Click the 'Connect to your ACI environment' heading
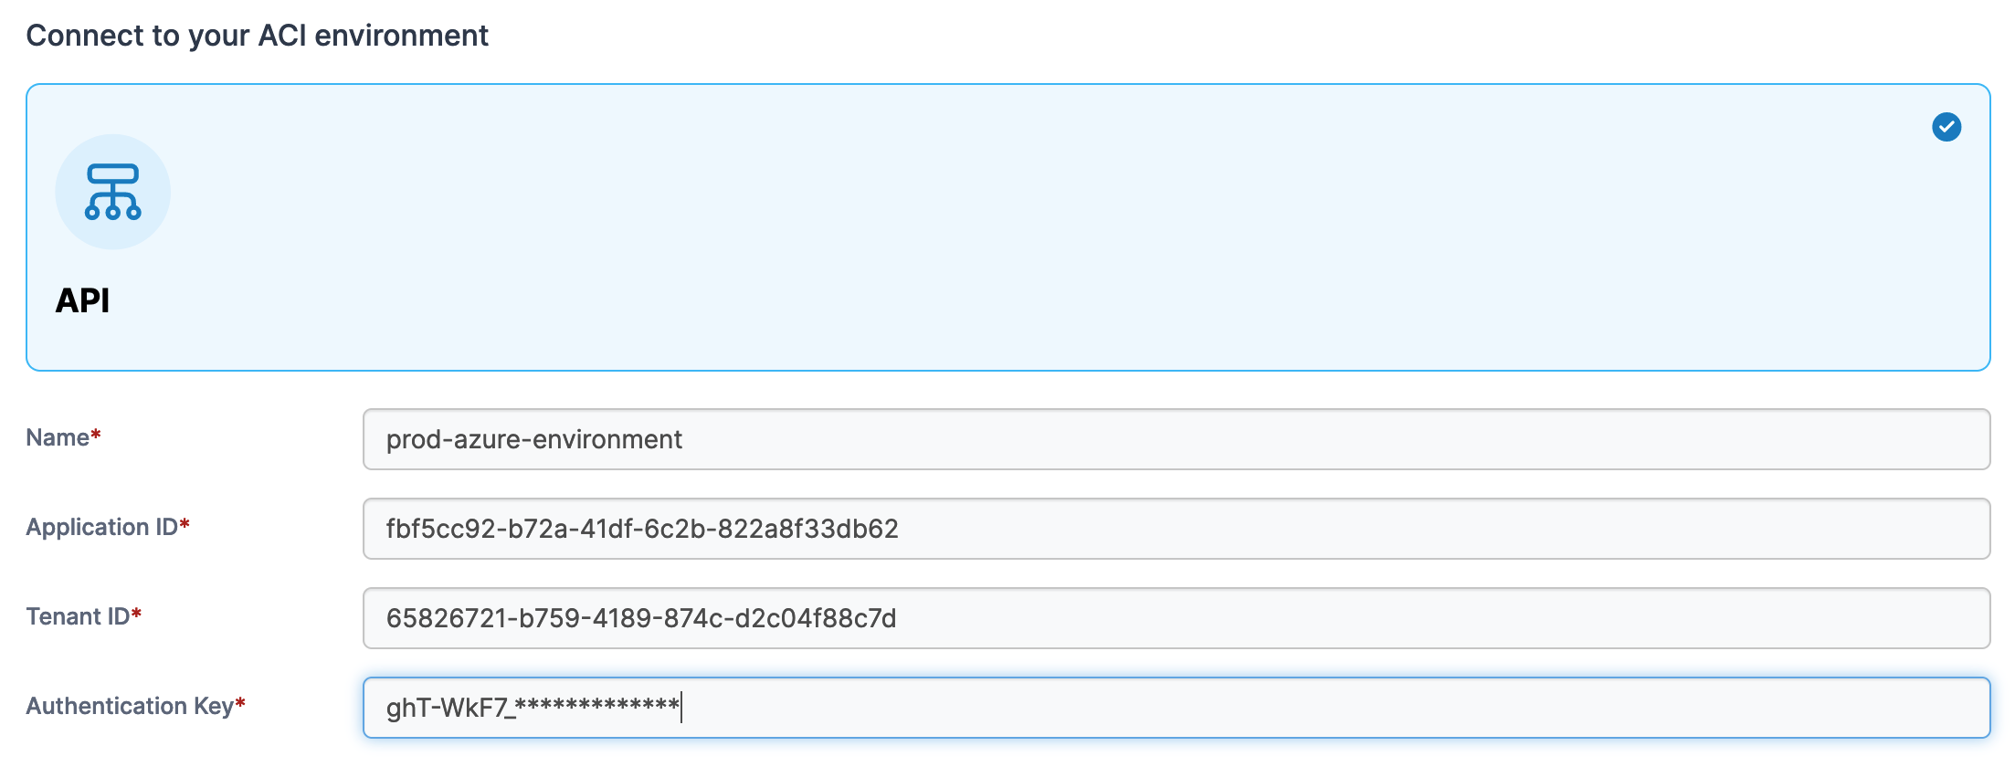The width and height of the screenshot is (2015, 767). [x=257, y=36]
